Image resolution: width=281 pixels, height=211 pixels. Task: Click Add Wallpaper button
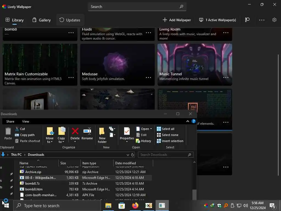[177, 20]
